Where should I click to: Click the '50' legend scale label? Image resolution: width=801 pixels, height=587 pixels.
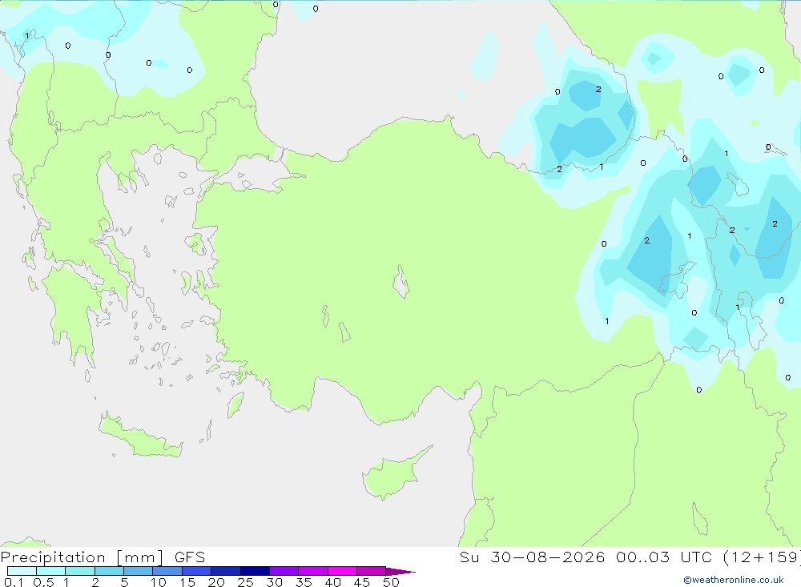coord(391,582)
